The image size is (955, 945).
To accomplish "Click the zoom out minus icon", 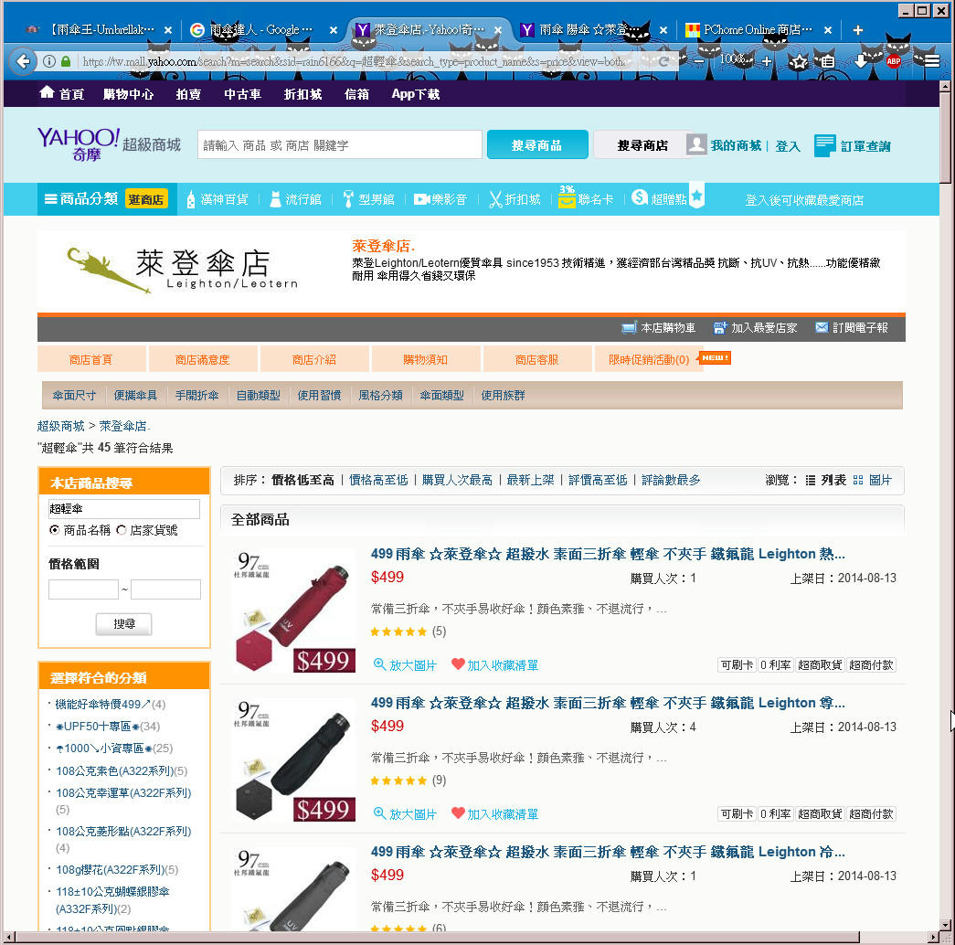I will 699,61.
